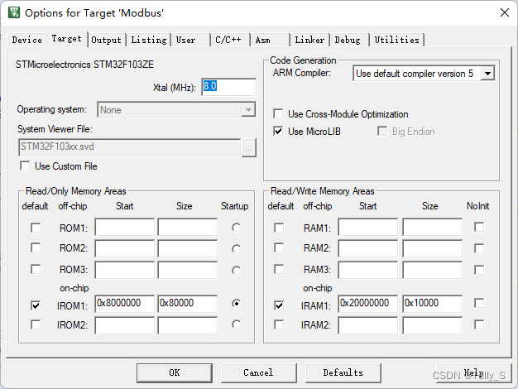Enable NoInit for RAM1
This screenshot has height=389, width=518.
(479, 227)
